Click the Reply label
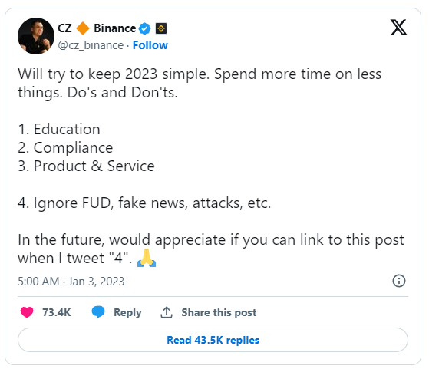 [x=127, y=313]
